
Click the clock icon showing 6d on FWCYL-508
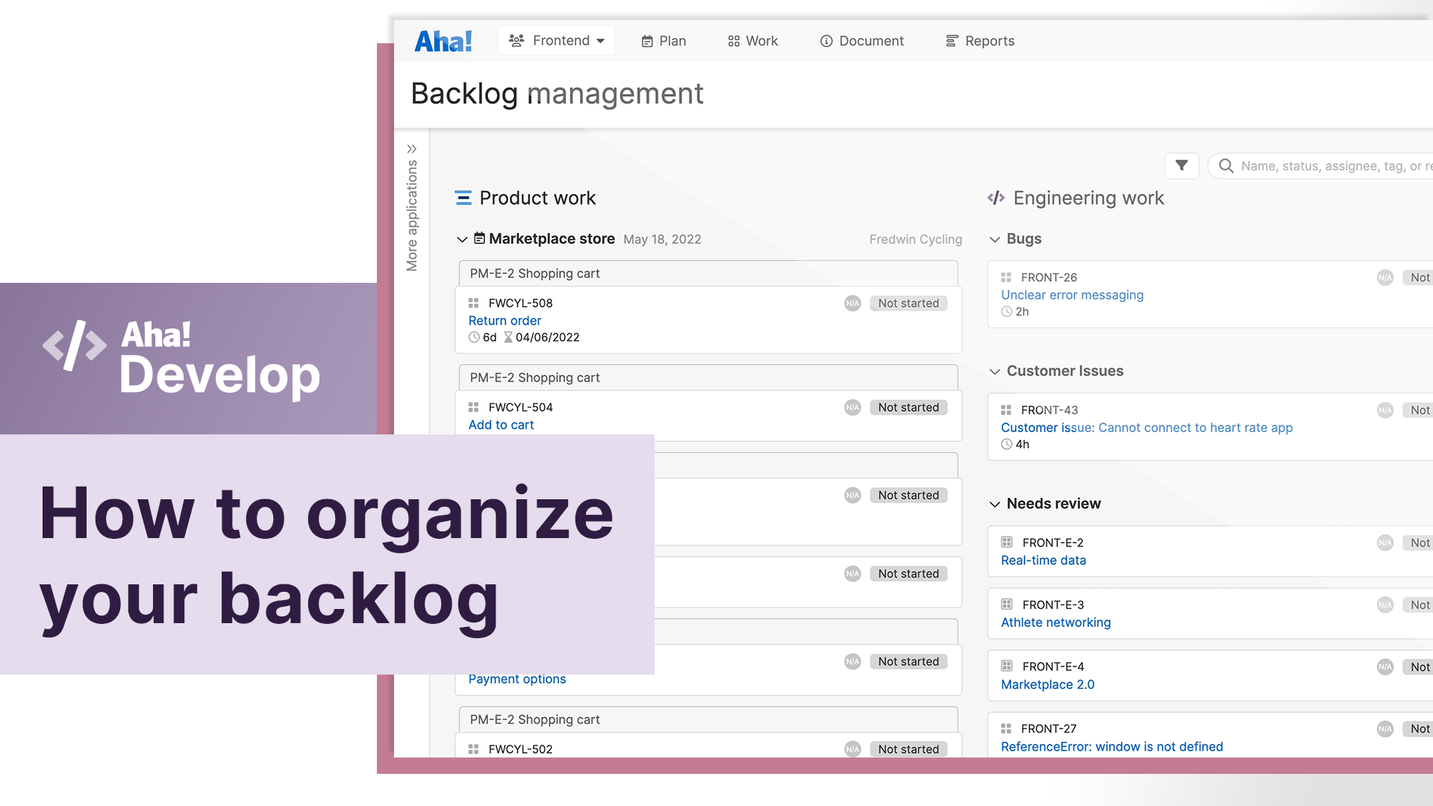(x=474, y=337)
